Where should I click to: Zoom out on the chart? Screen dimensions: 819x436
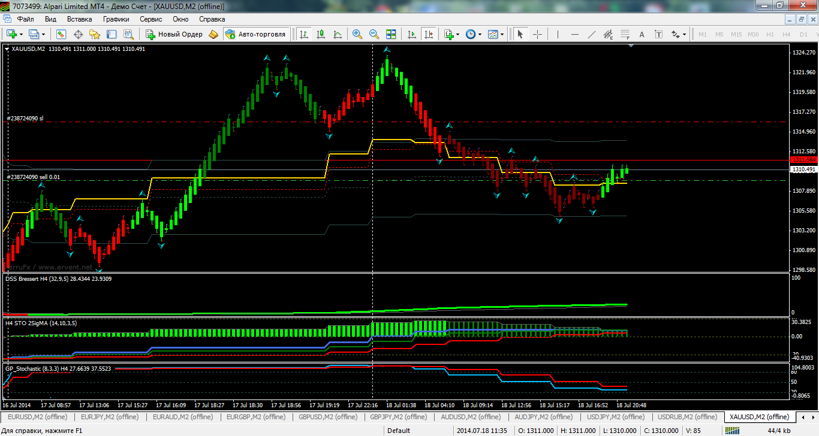(x=374, y=34)
